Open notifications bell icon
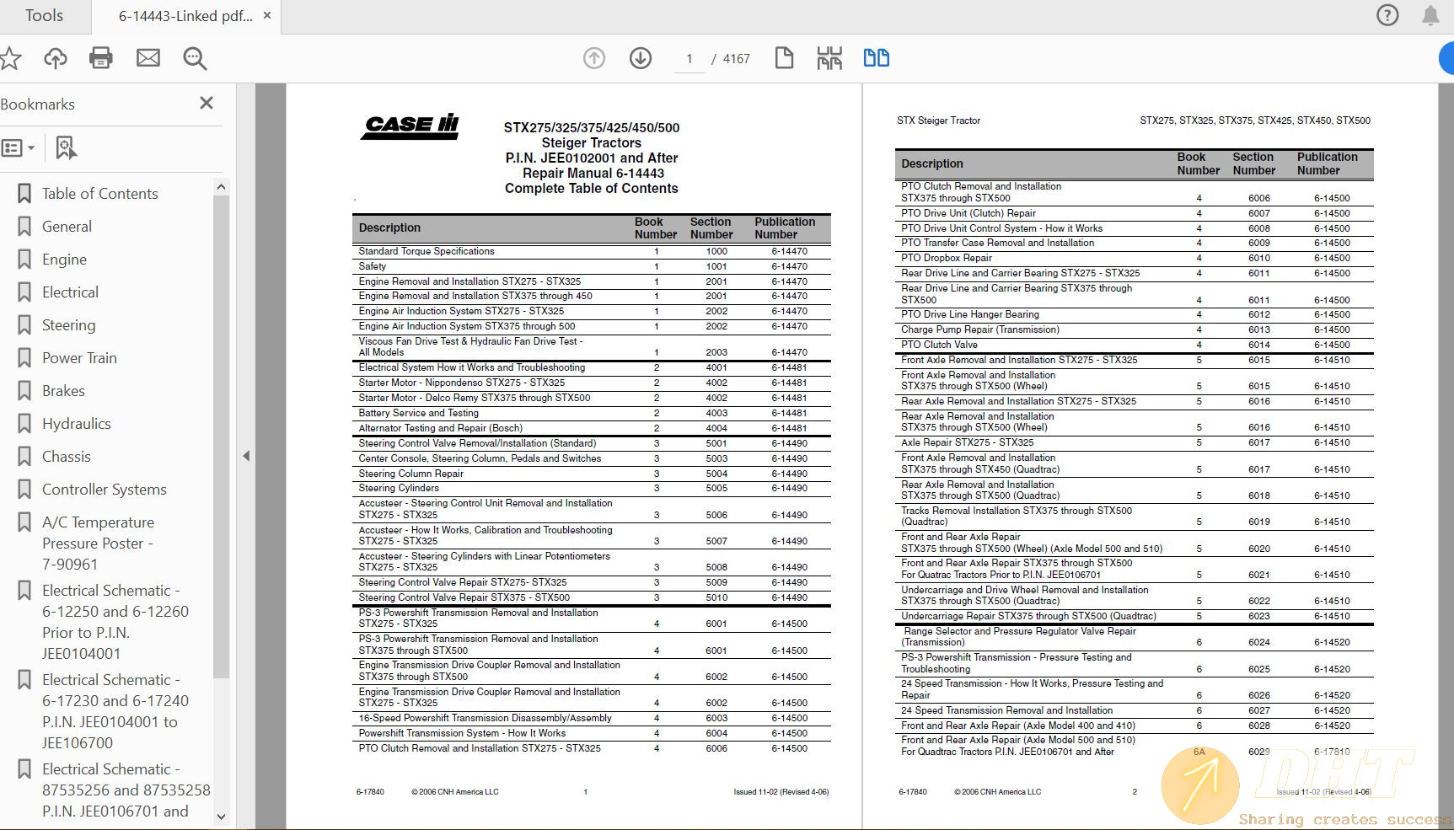 click(1430, 15)
